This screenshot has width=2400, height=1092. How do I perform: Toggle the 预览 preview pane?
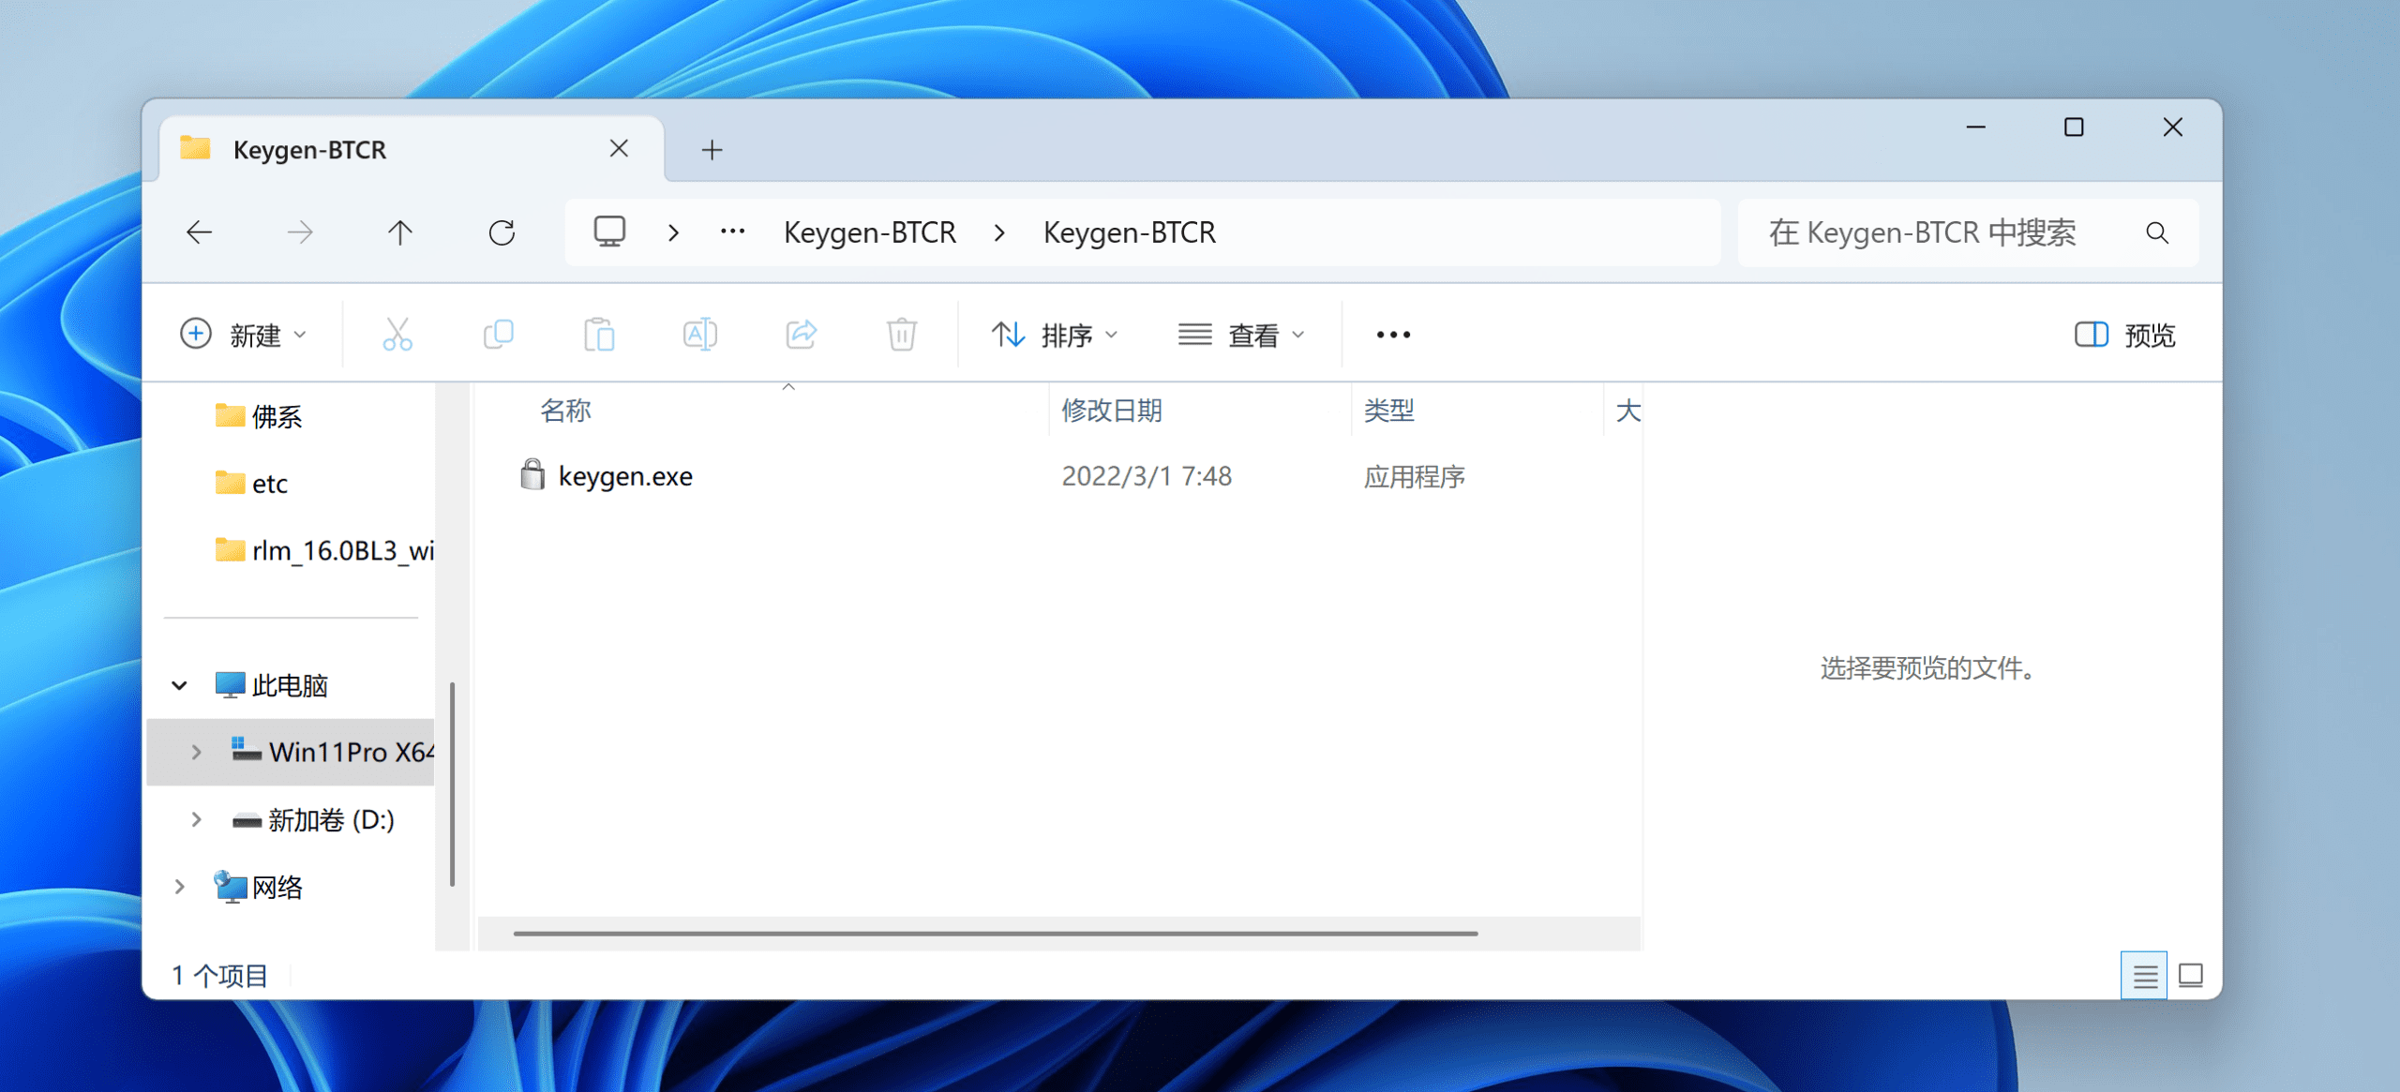pyautogui.click(x=2124, y=335)
